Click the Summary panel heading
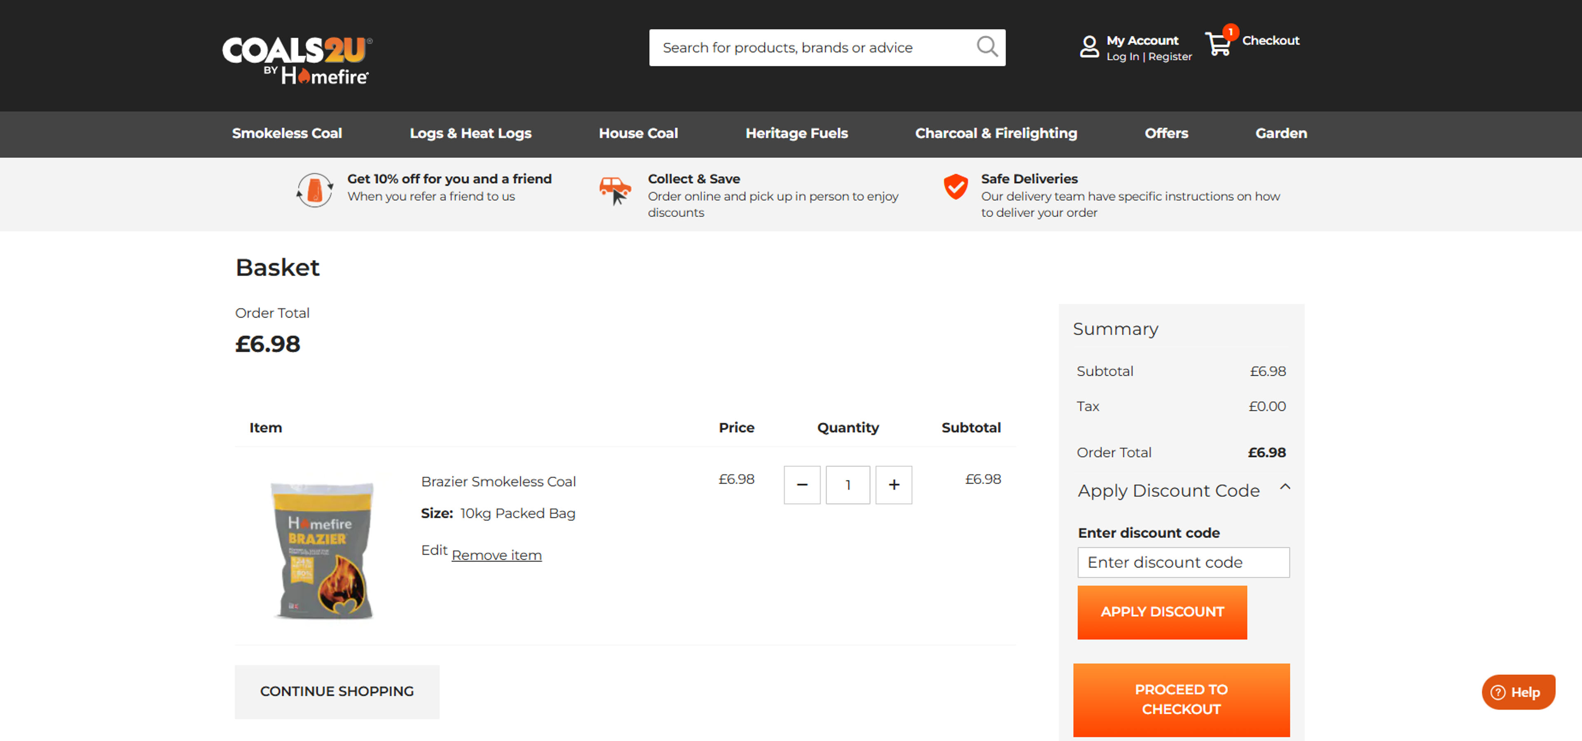The width and height of the screenshot is (1582, 741). pos(1115,329)
